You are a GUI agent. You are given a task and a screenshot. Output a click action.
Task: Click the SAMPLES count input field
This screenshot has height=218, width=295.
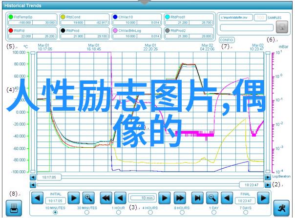point(260,18)
